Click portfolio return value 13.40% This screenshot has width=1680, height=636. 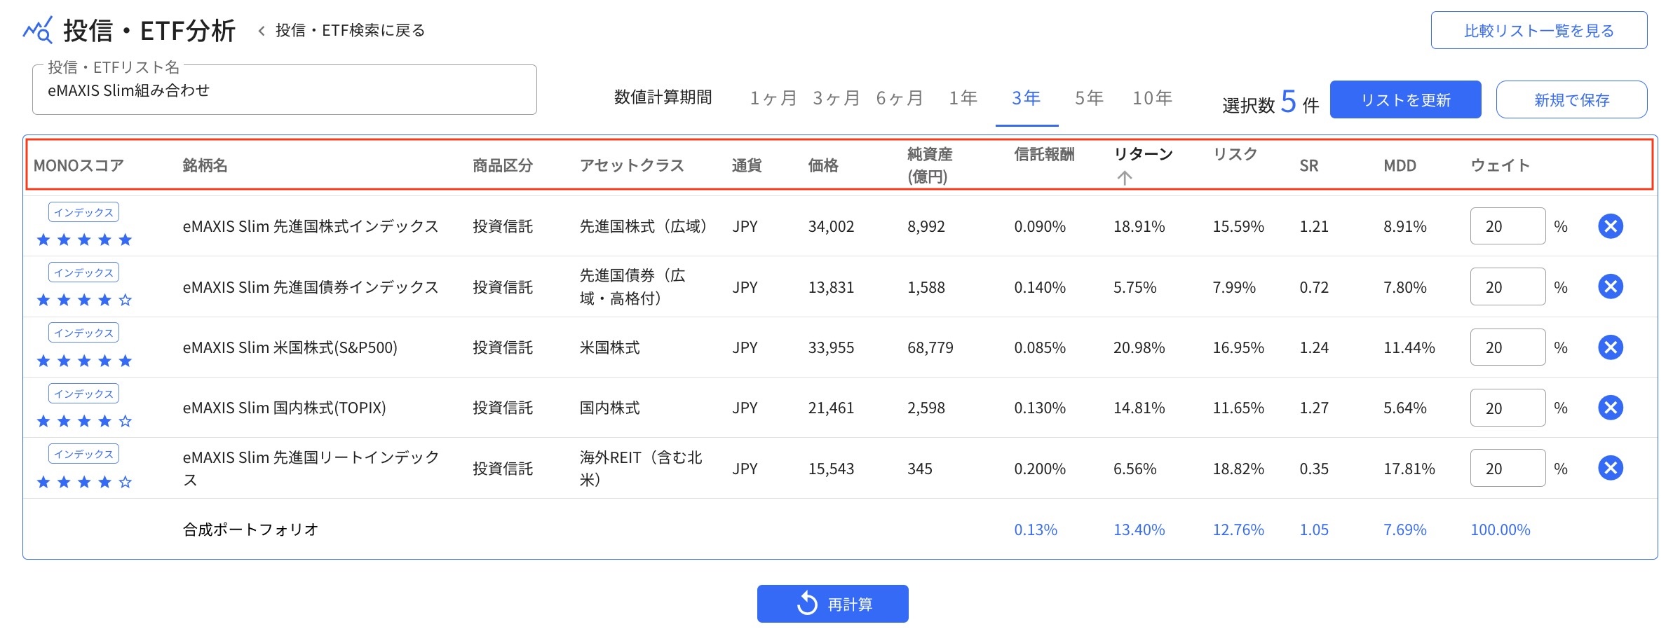coord(1139,530)
